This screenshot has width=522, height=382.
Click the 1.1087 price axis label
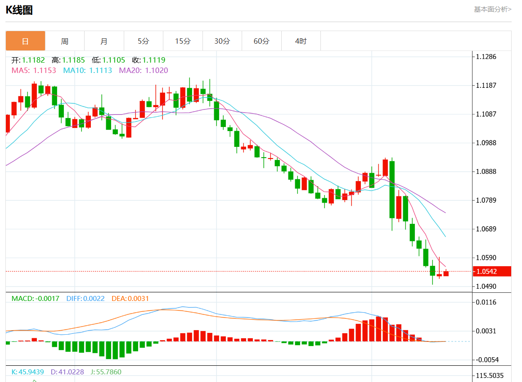click(x=486, y=114)
